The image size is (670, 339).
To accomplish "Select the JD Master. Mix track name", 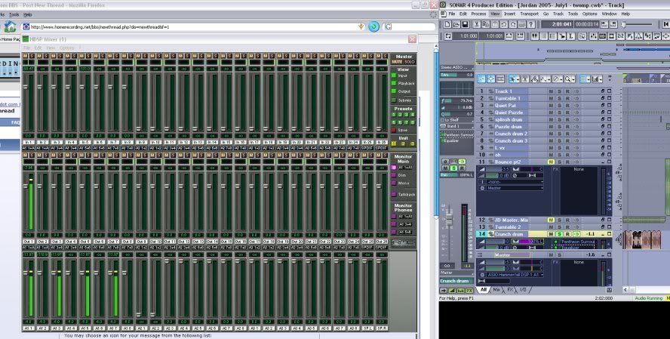I will coord(511,220).
